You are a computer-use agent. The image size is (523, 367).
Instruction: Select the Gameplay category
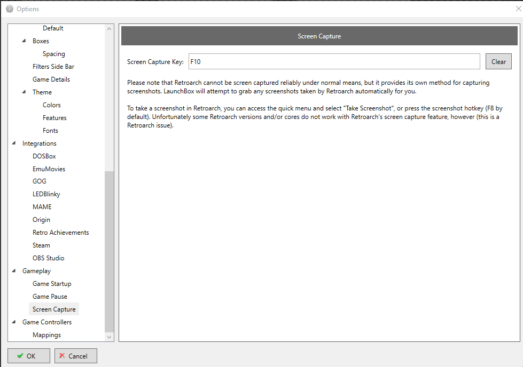(36, 271)
